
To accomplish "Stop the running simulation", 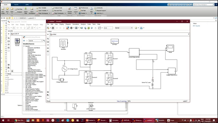I will pos(95,28).
